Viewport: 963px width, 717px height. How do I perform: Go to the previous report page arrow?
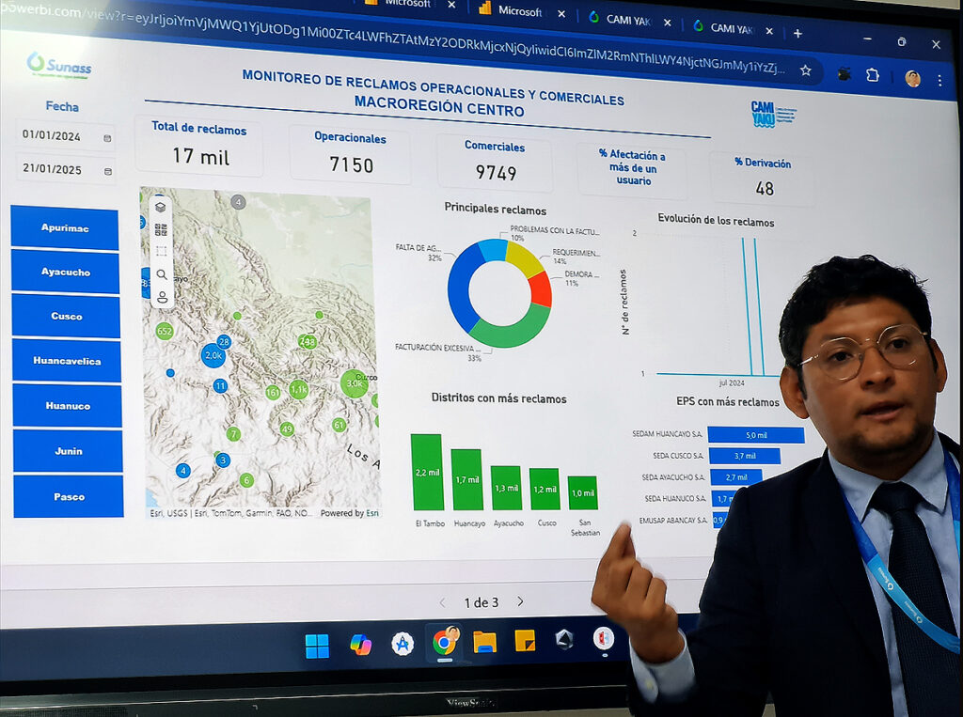tap(442, 602)
